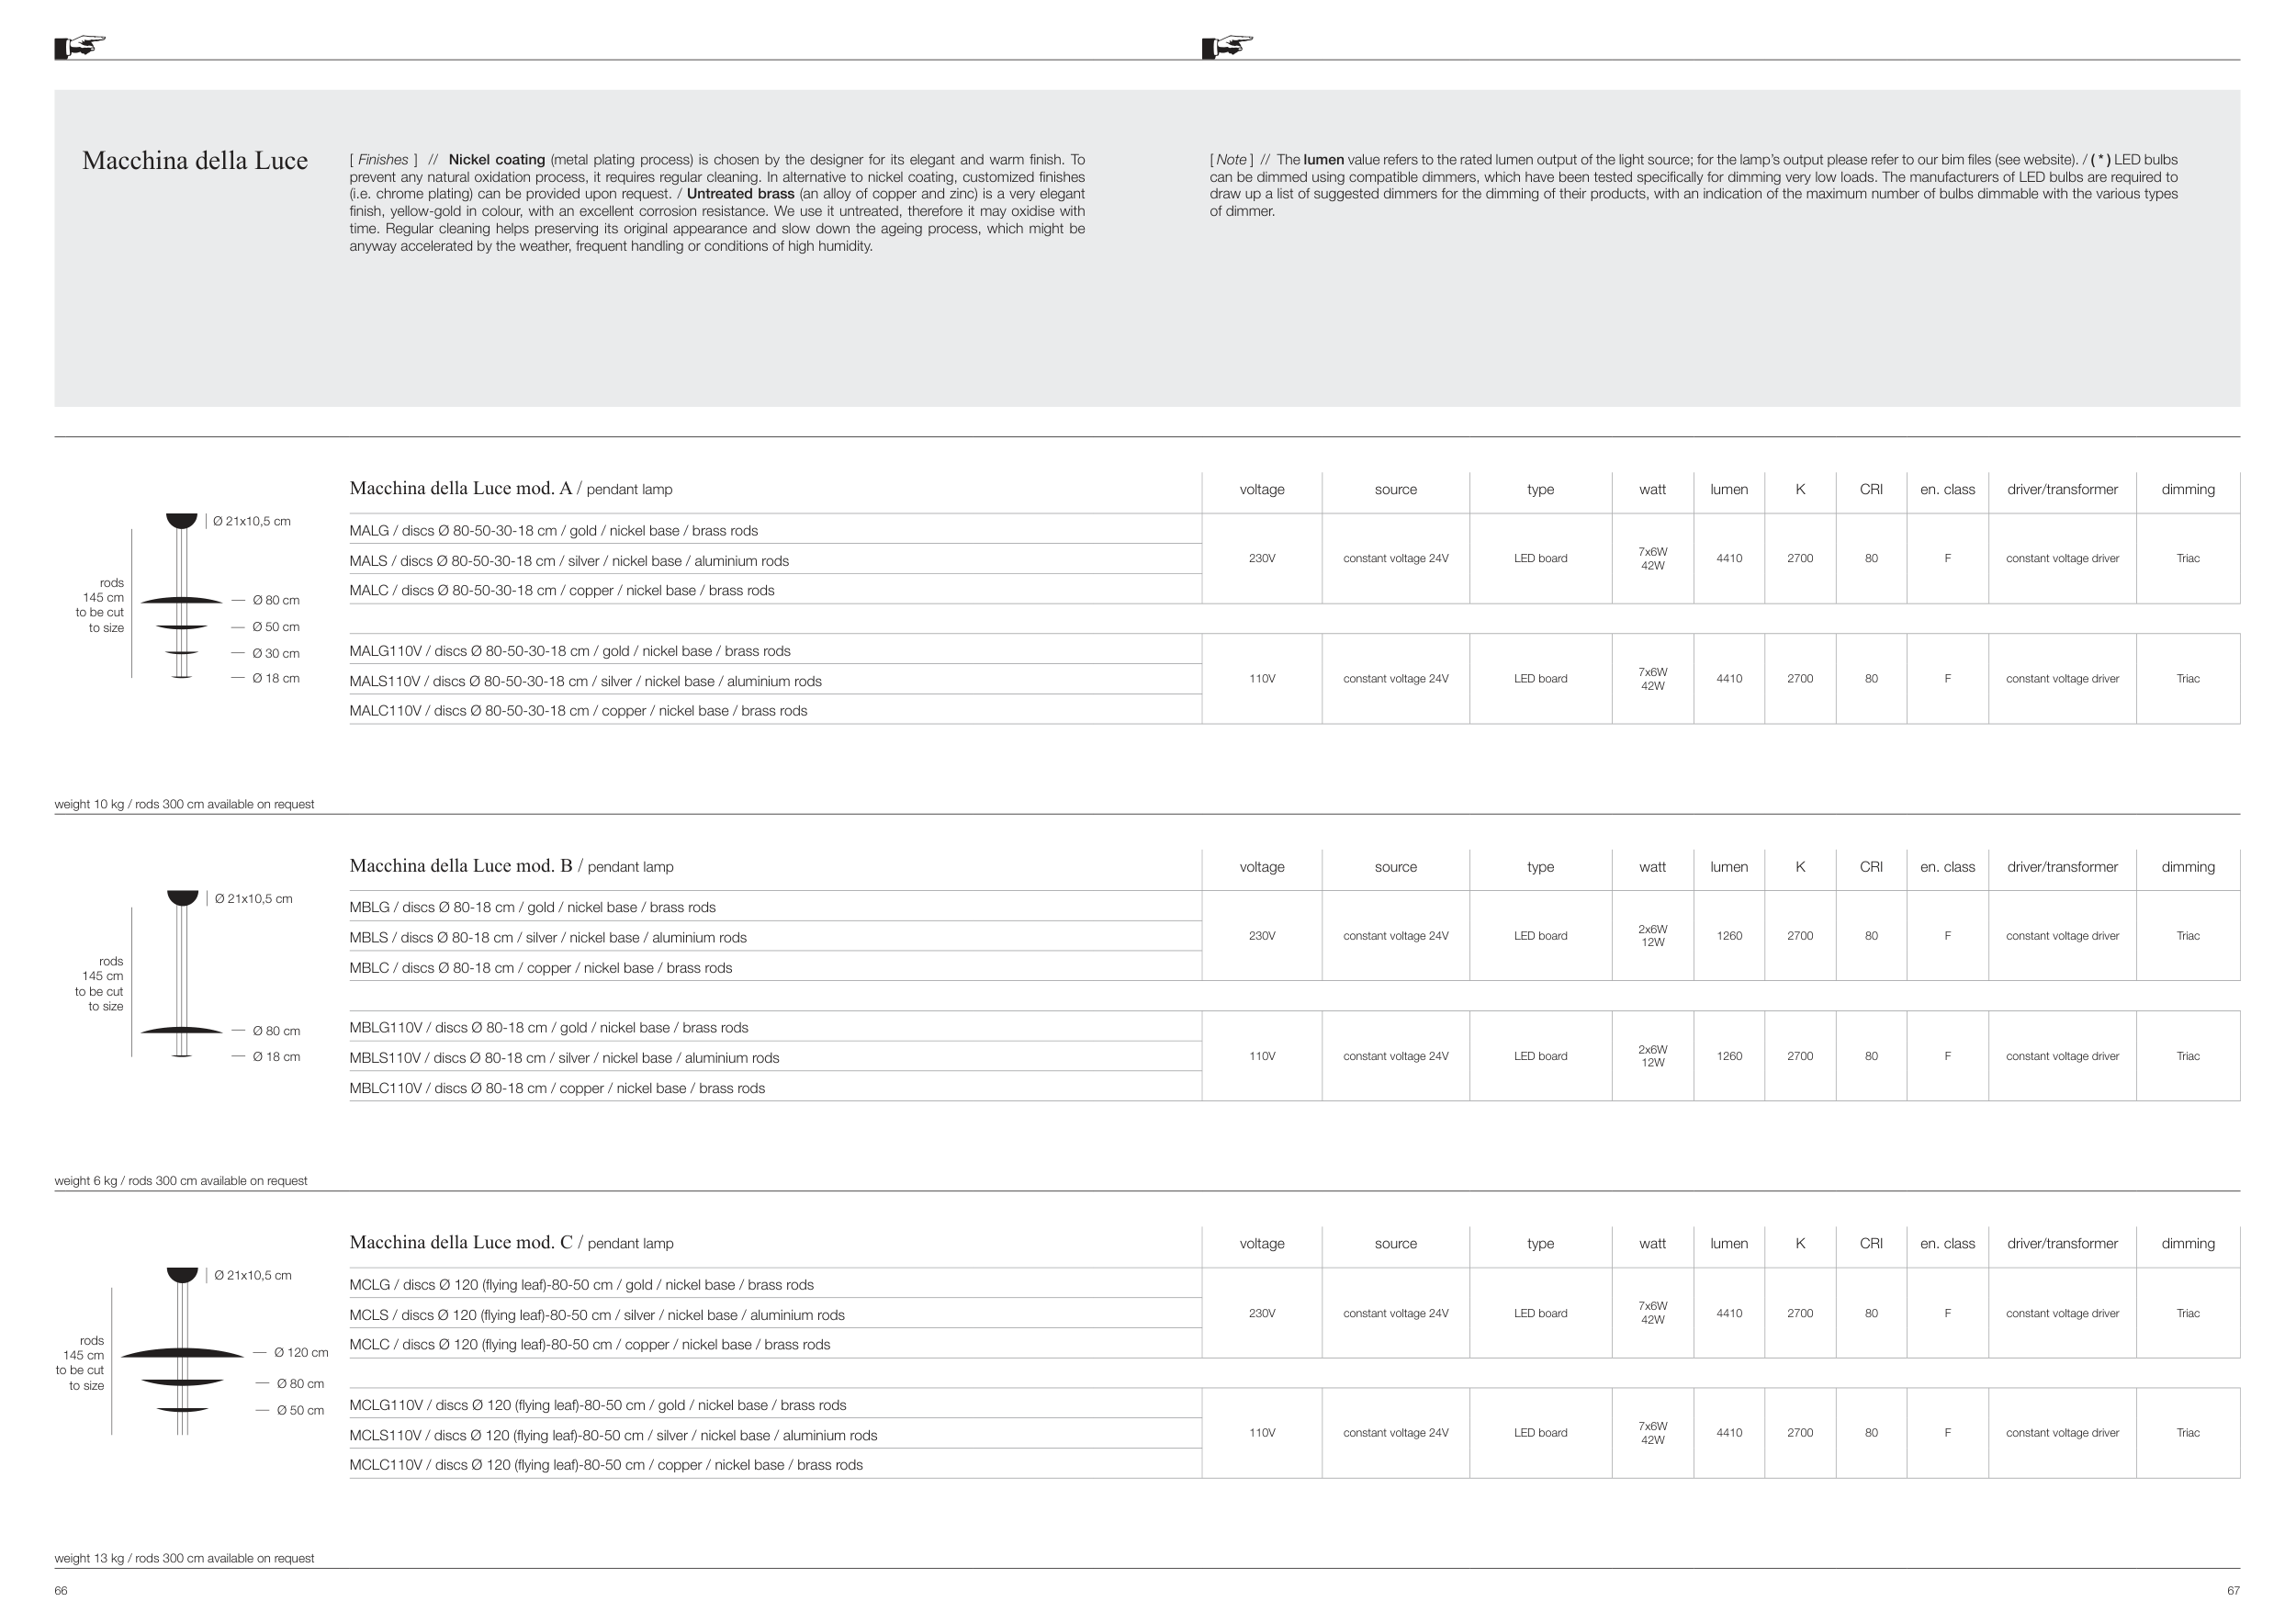The height and width of the screenshot is (1624, 2296).
Task: Click the Macchina della Luce main title
Action: [x=195, y=161]
